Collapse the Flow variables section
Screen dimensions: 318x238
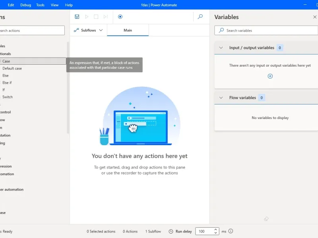pos(221,98)
